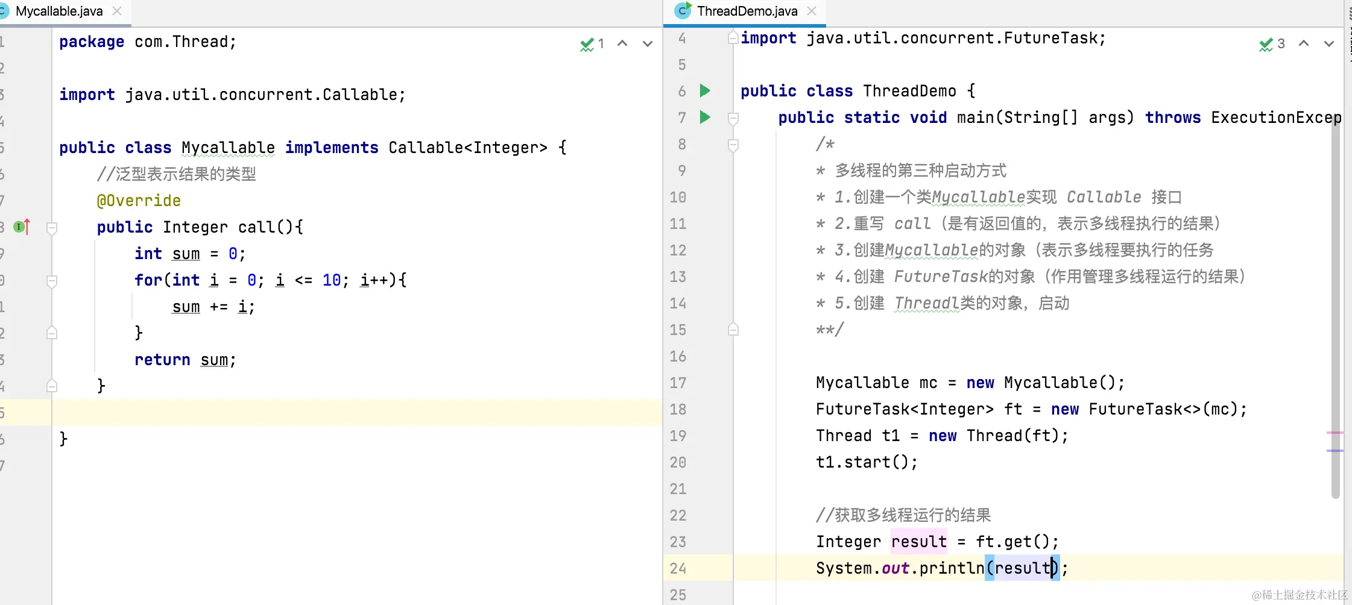Click the @Override annotation
Viewport: 1352px width, 605px height.
(x=139, y=201)
